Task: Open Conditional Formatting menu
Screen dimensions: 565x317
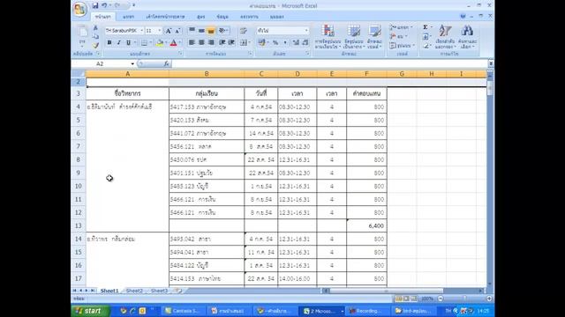Action: click(328, 37)
